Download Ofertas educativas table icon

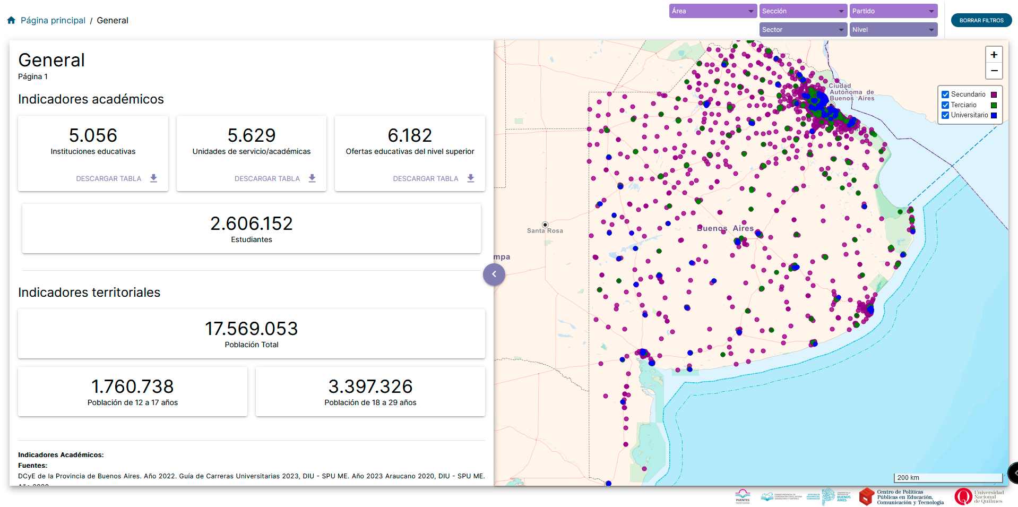470,178
